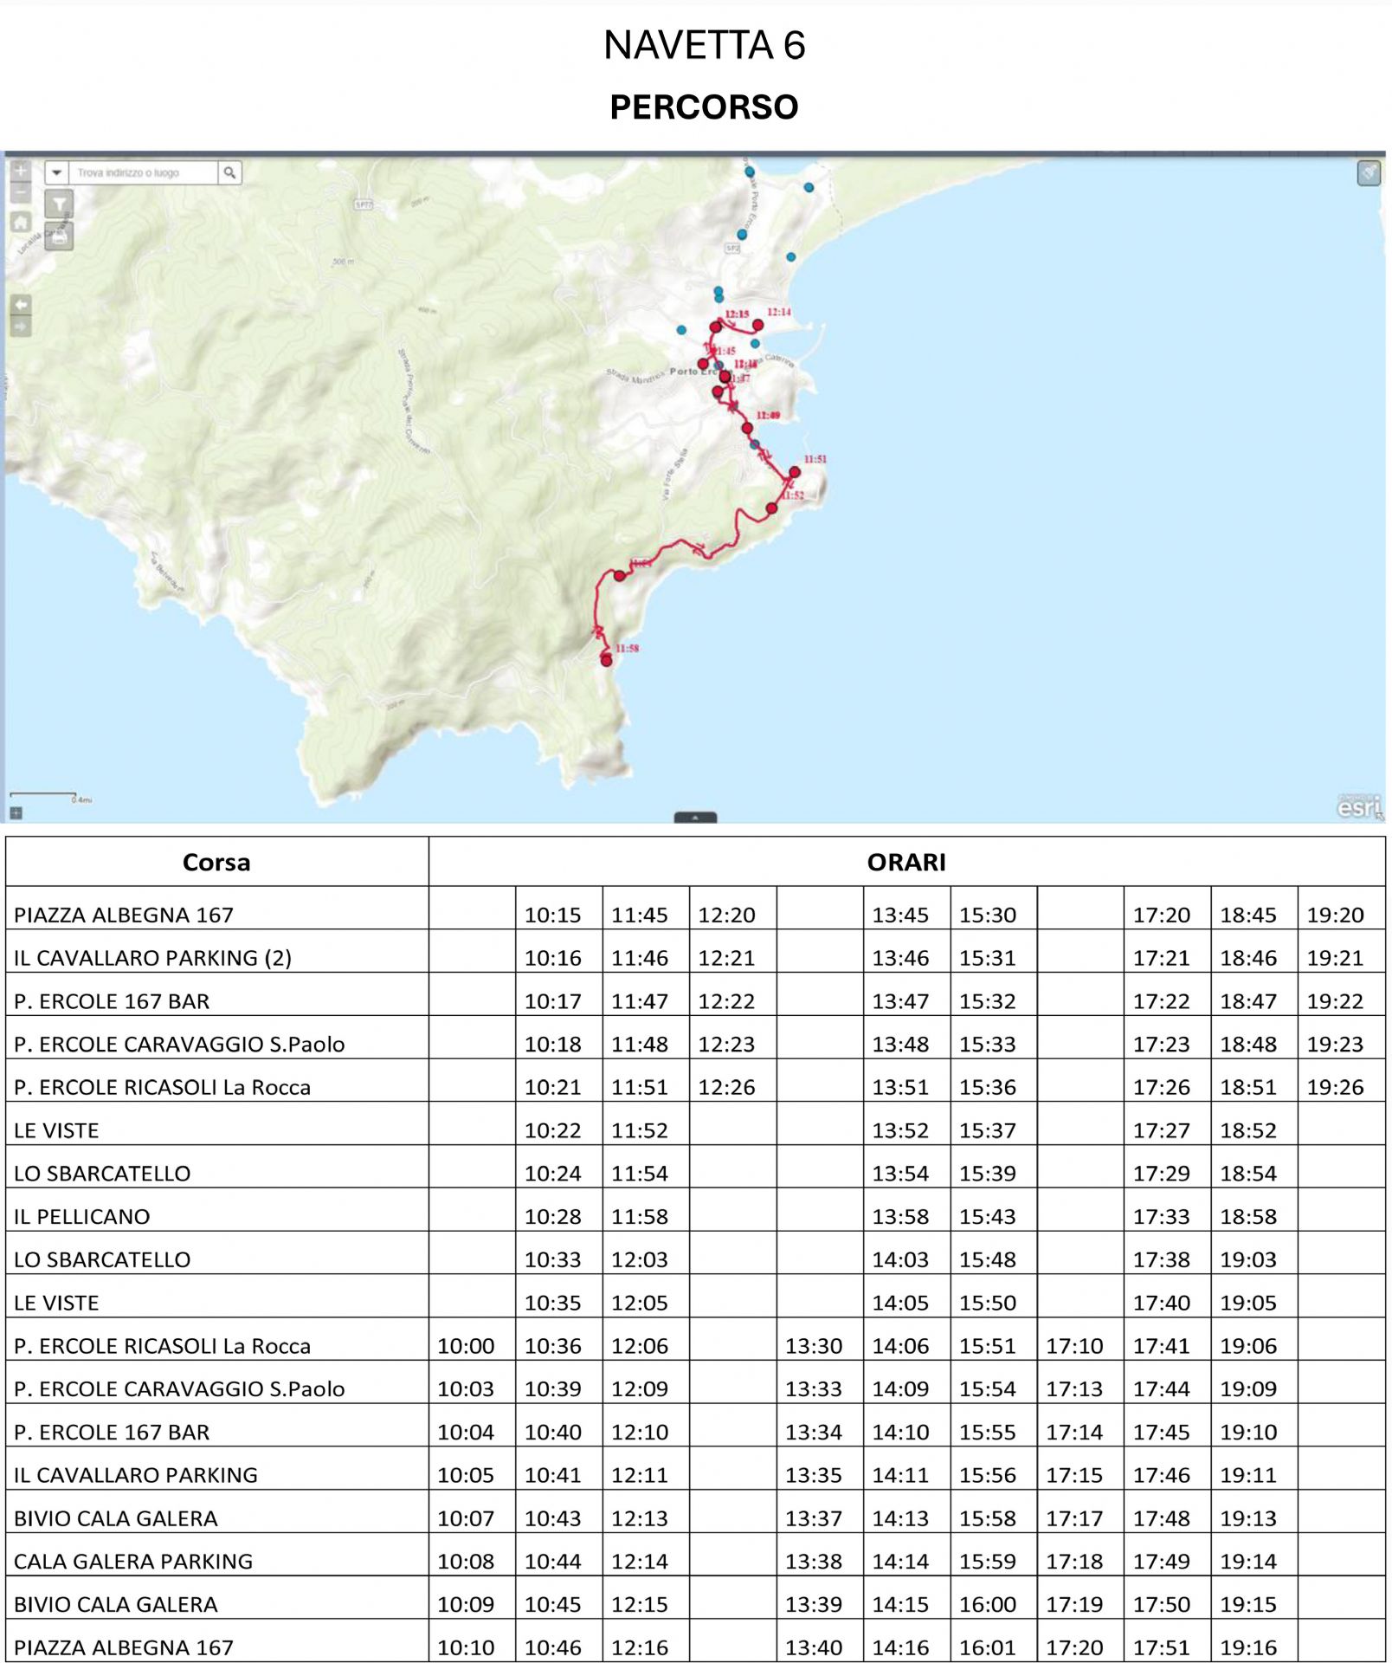Click the IL PELLICANO row label
The height and width of the screenshot is (1663, 1392).
click(82, 1216)
